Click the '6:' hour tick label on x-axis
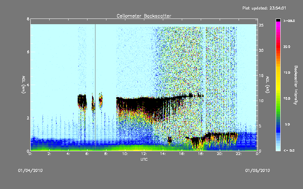 coord(87,154)
